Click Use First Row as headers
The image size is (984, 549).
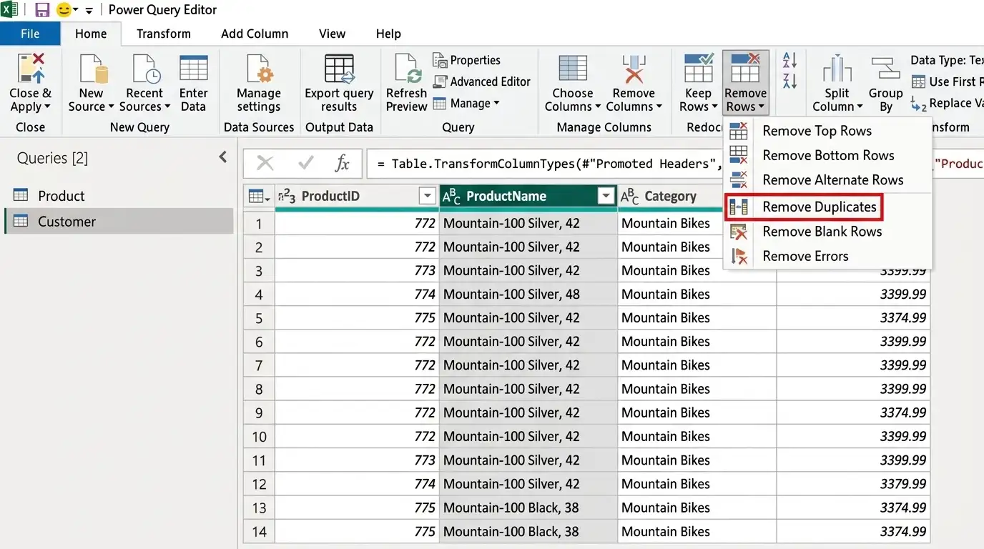tap(948, 81)
